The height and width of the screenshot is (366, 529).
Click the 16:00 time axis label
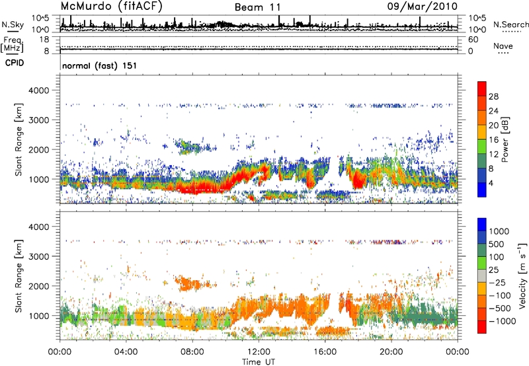coord(325,352)
